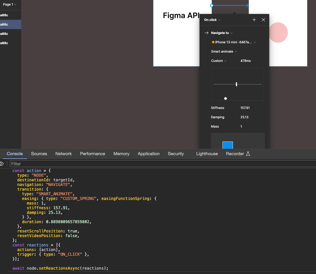The height and width of the screenshot is (274, 316).
Task: Click the 'type: "SMART_ANIMATE"' code line
Action: tap(48, 194)
